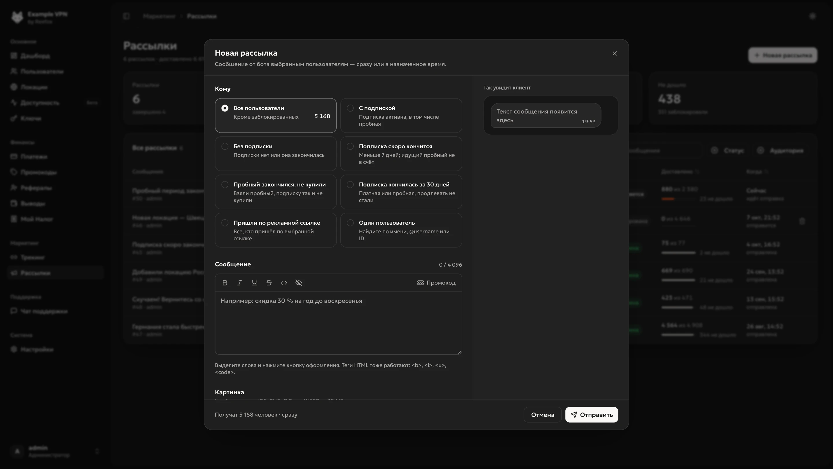Select the Один пользователь recipient option

[x=401, y=230]
